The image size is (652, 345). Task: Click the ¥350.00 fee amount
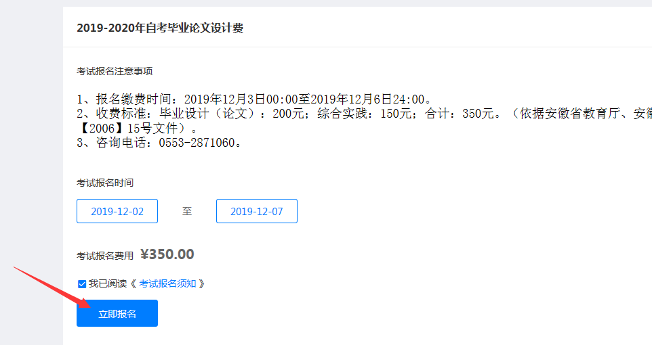167,254
